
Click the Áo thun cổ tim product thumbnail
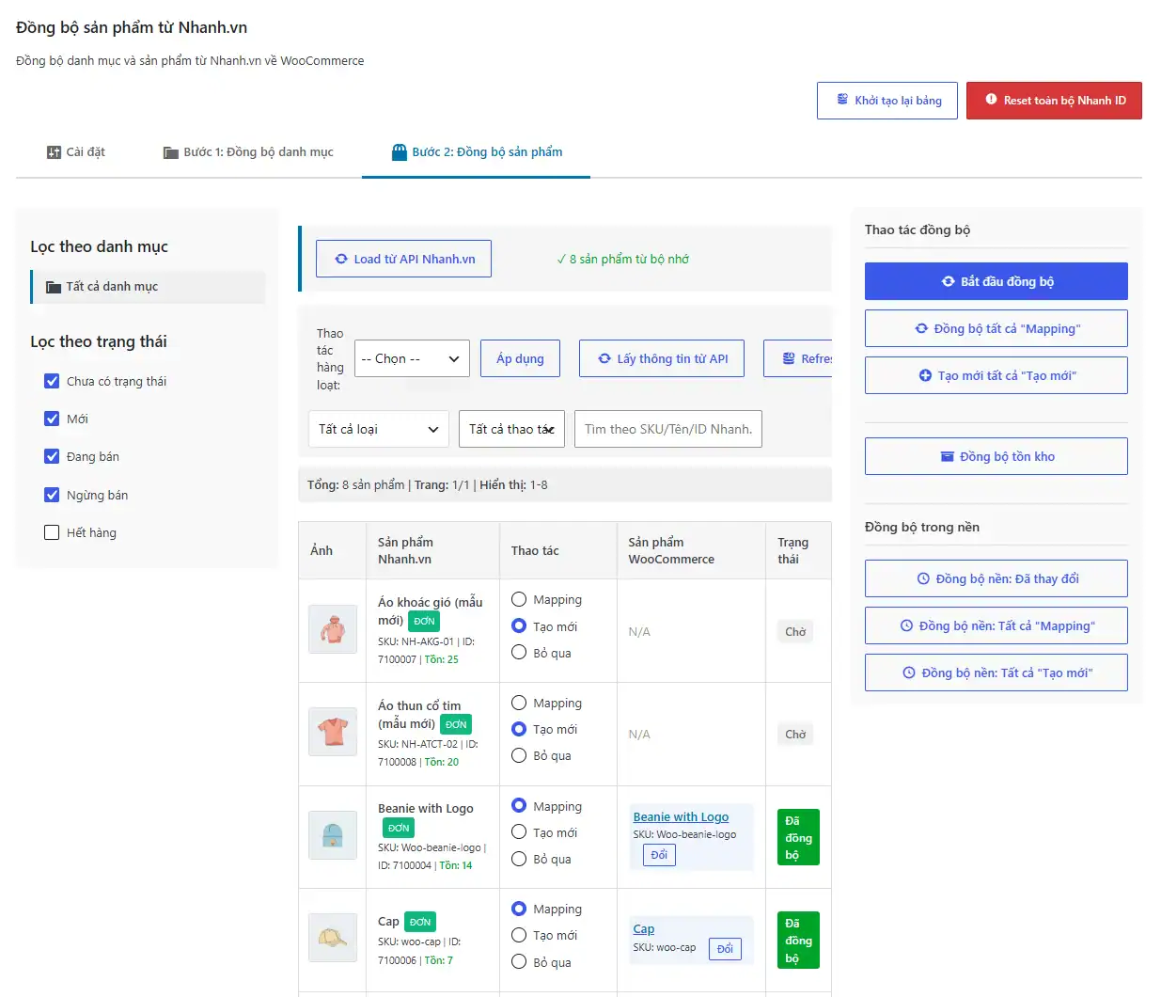(333, 732)
